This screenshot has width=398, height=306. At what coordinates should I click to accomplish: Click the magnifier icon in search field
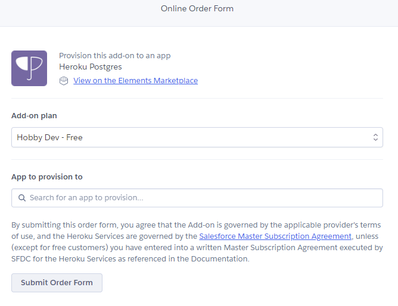point(22,198)
